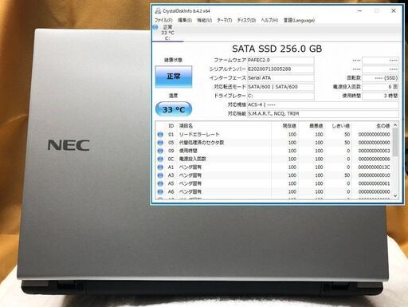Click status orb for ID A6 row
This screenshot has height=307, width=408.
point(160,191)
